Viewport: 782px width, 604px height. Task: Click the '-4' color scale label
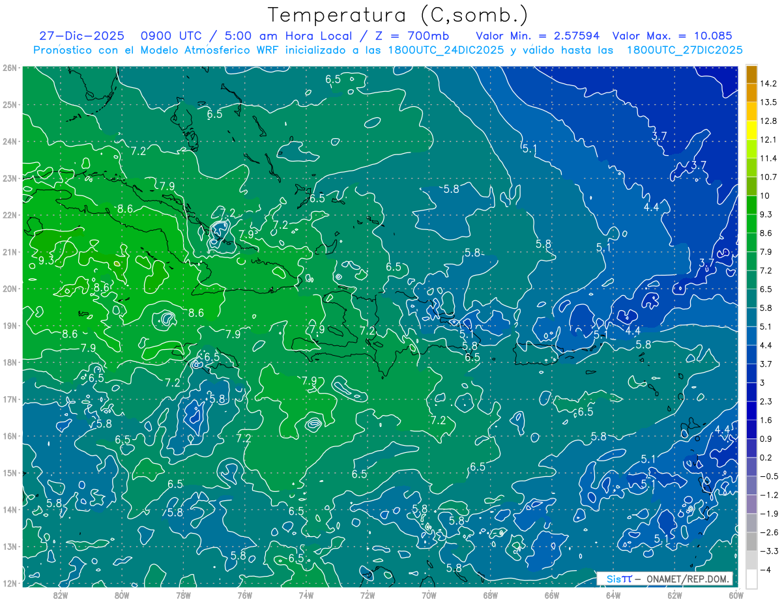[764, 569]
